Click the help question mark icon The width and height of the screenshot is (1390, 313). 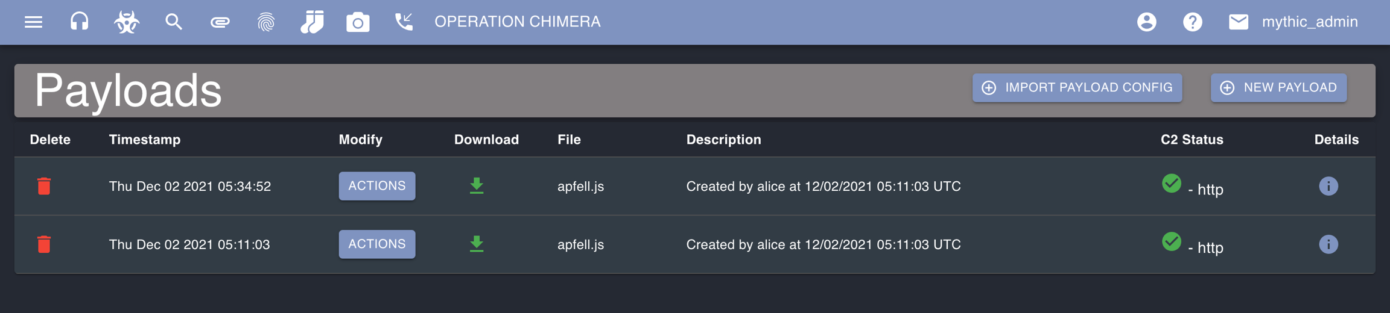[1192, 22]
